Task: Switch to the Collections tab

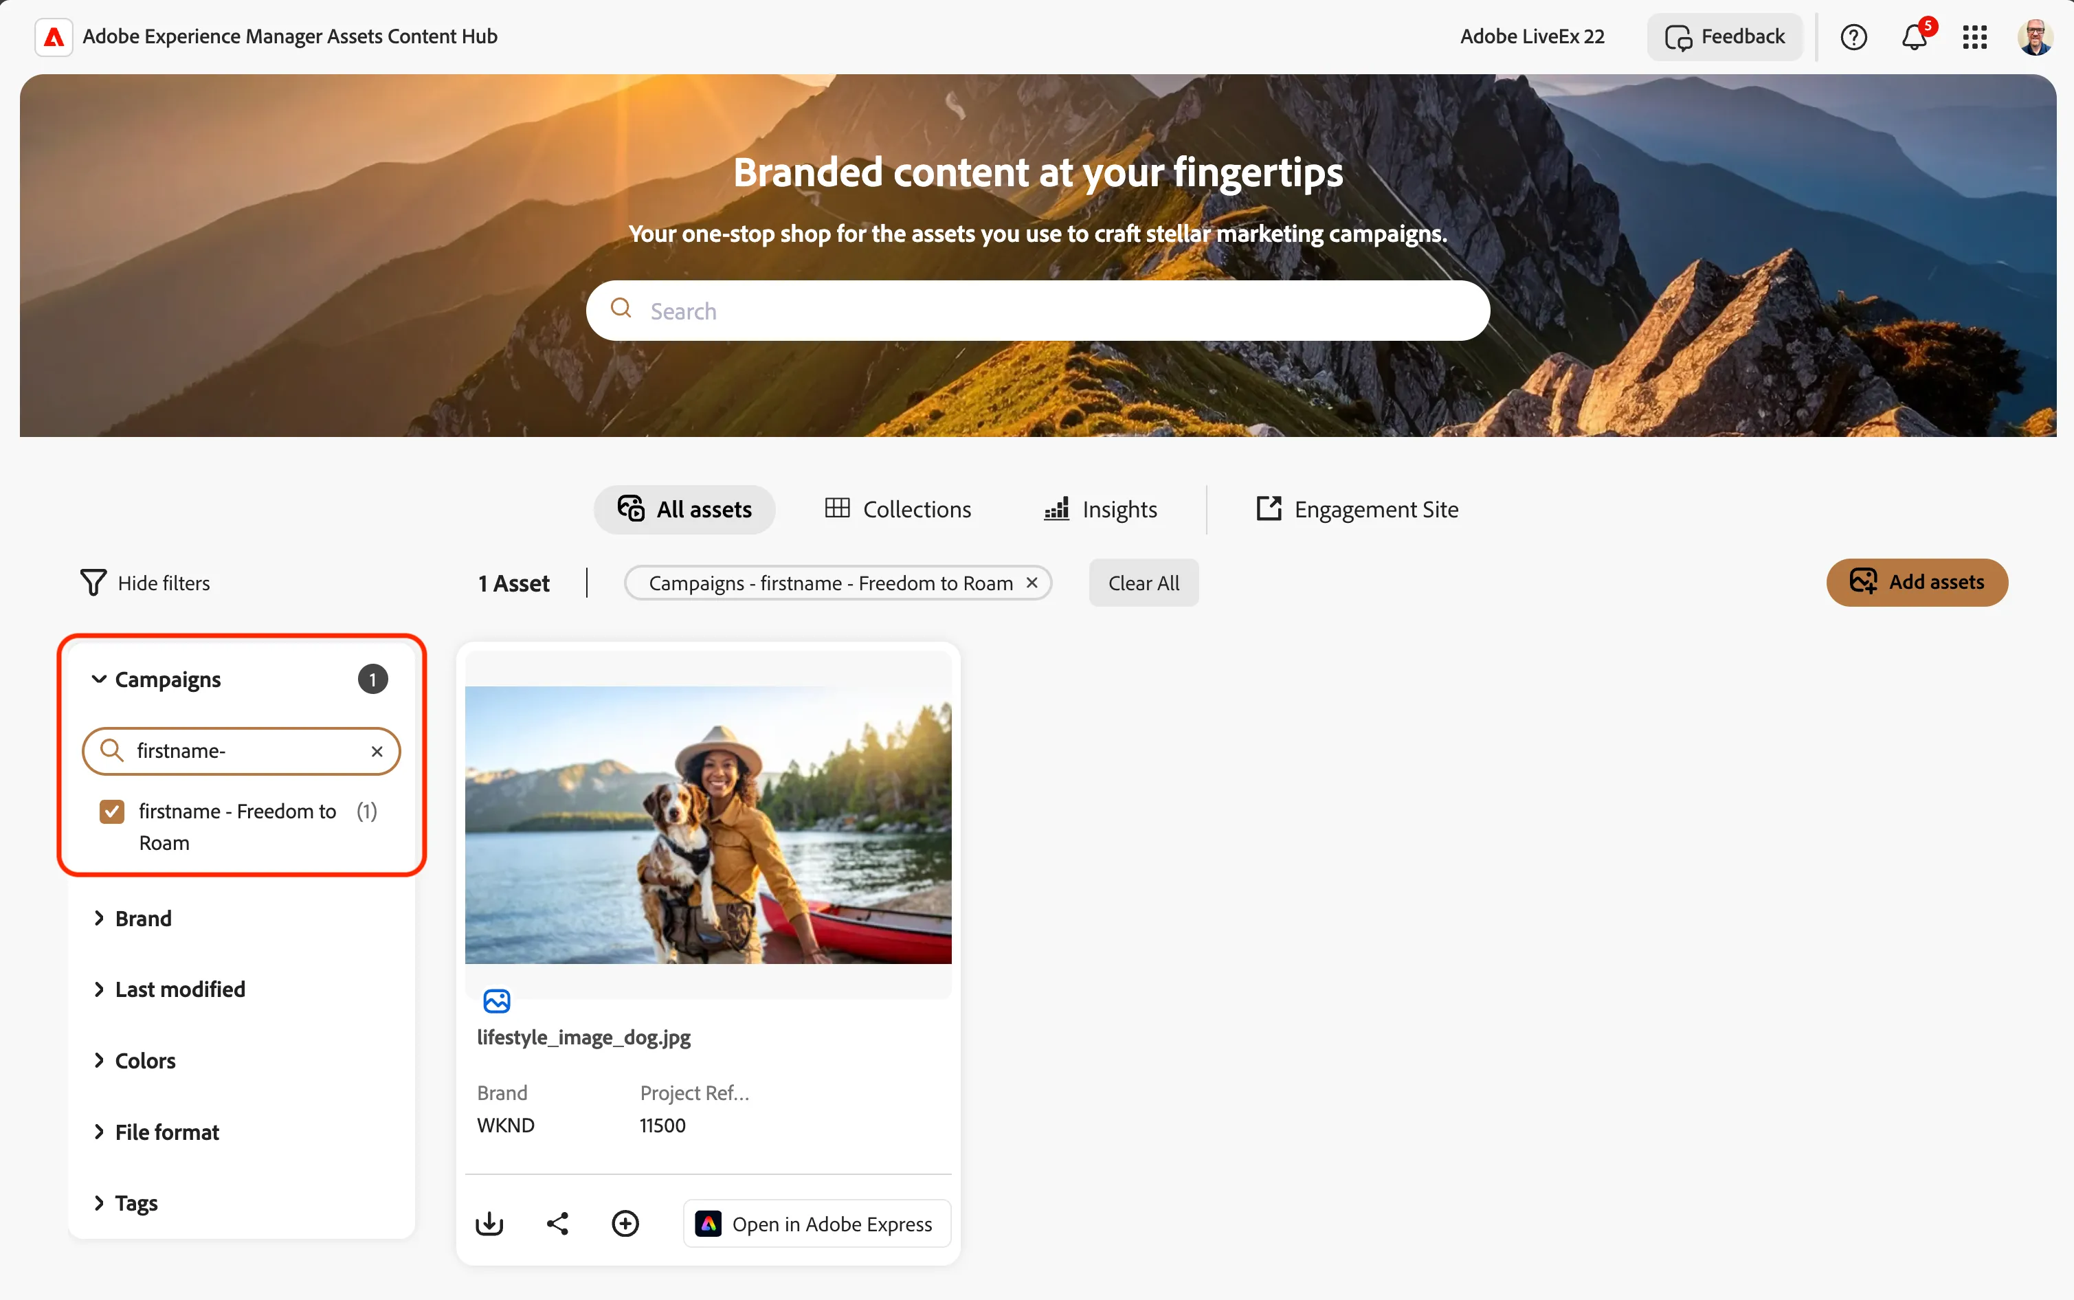Action: (x=897, y=510)
